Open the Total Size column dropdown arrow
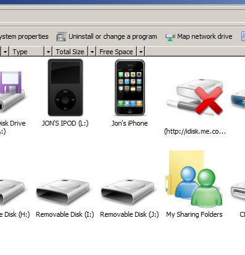Image resolution: width=245 pixels, height=255 pixels. (x=92, y=52)
